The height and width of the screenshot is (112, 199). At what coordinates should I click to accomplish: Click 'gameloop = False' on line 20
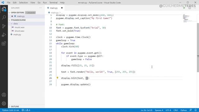point(81,59)
